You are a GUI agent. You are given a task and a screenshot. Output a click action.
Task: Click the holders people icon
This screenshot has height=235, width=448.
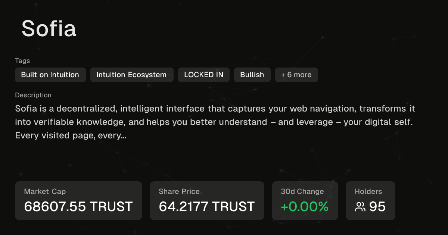360,207
